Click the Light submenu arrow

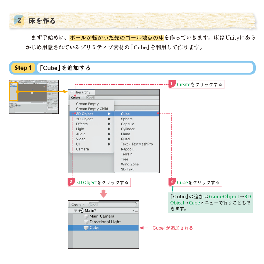click(109, 129)
